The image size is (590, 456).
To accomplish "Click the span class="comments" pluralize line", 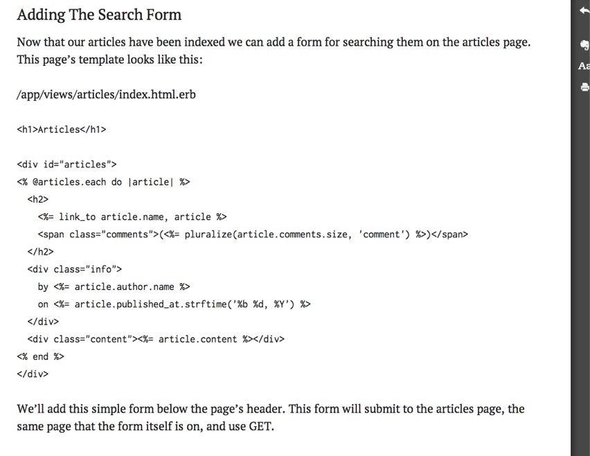I will point(253,235).
